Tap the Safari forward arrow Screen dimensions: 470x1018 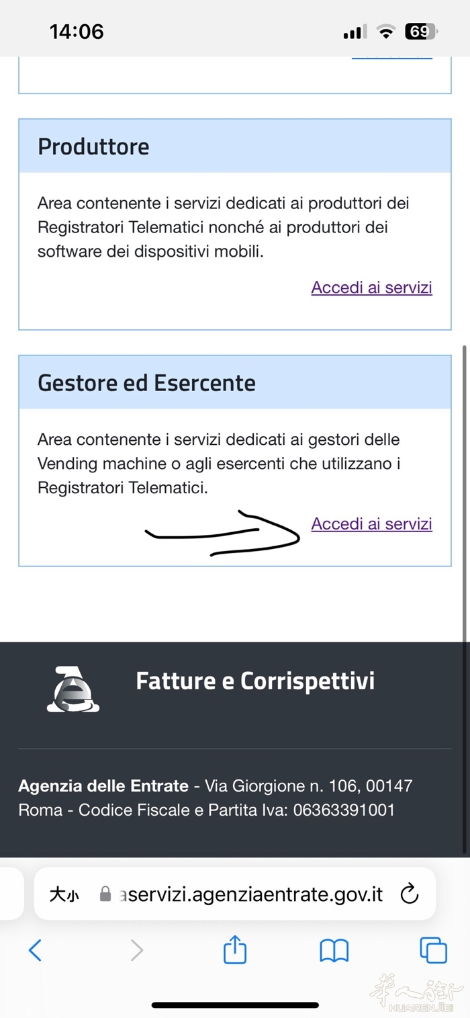tap(136, 950)
